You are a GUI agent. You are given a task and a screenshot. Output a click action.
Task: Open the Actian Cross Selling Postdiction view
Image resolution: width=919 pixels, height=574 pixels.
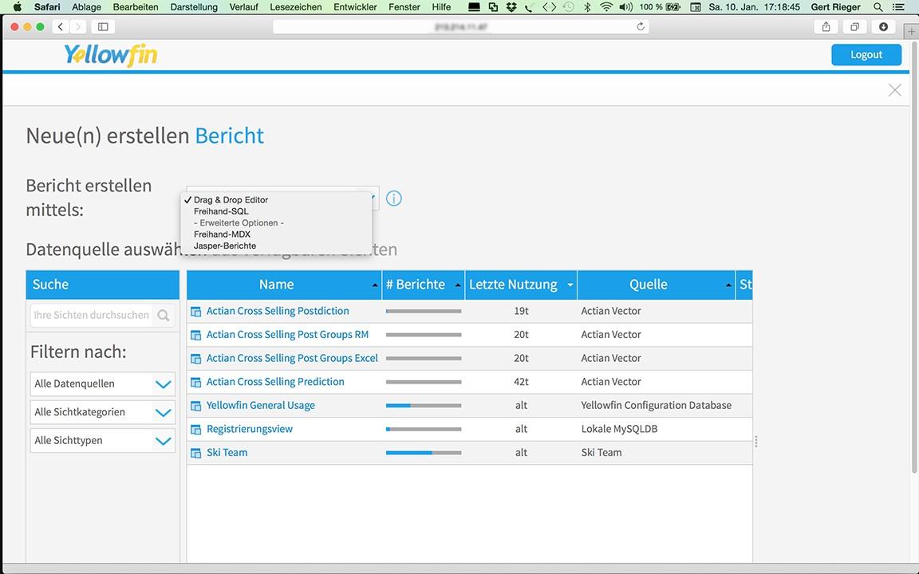point(278,311)
